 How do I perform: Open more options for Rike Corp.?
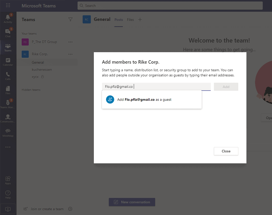[x=70, y=54]
